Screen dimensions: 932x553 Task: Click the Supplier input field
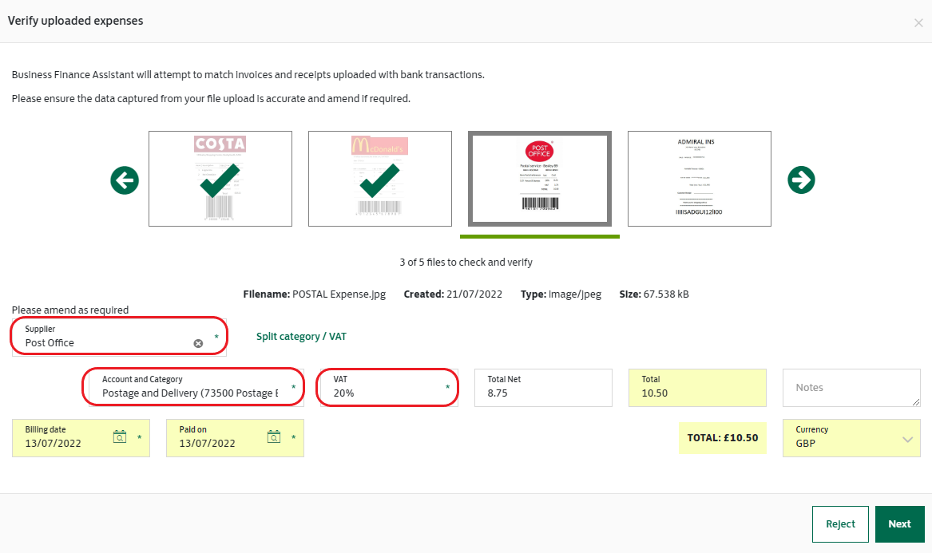point(108,343)
